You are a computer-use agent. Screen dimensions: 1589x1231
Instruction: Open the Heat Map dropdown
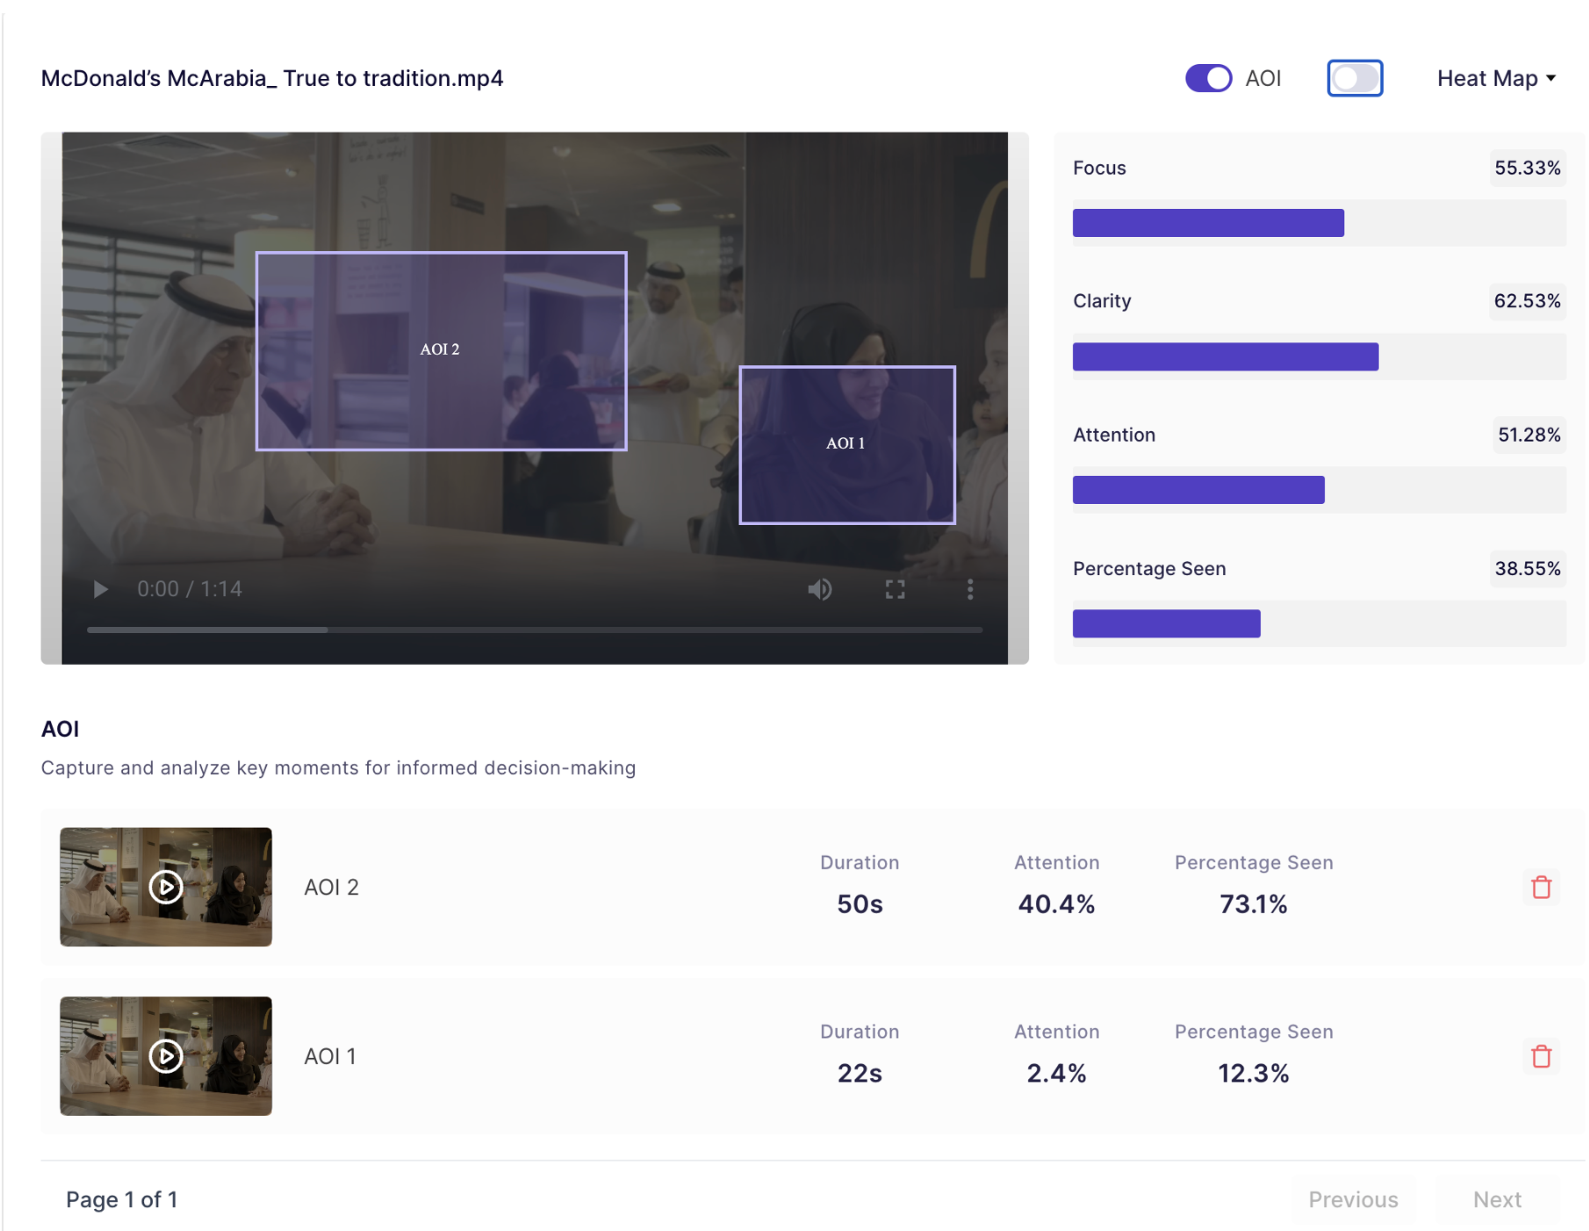tap(1497, 78)
